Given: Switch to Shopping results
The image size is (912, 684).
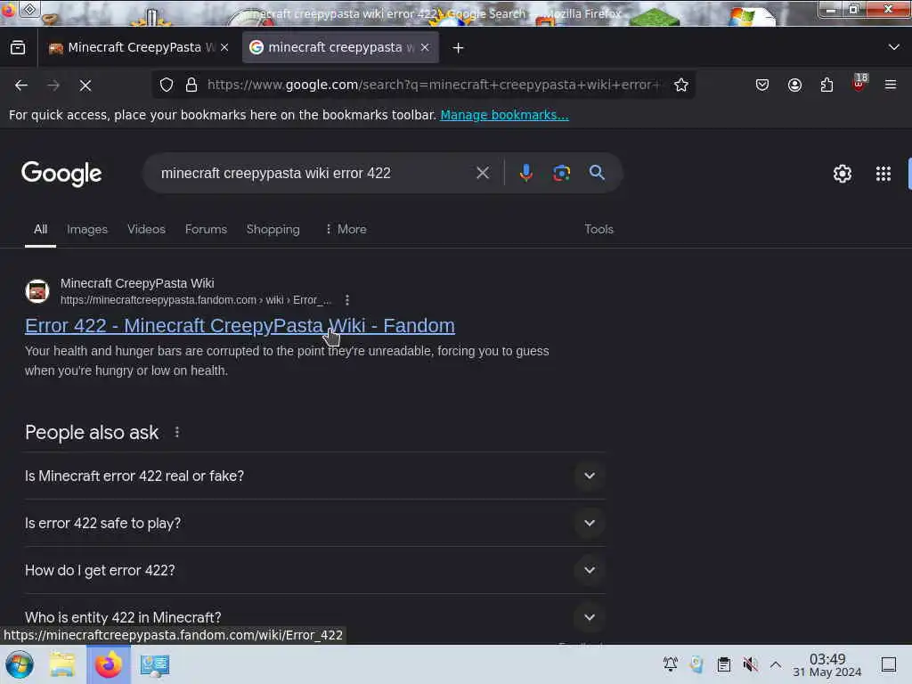Looking at the screenshot, I should pyautogui.click(x=273, y=229).
